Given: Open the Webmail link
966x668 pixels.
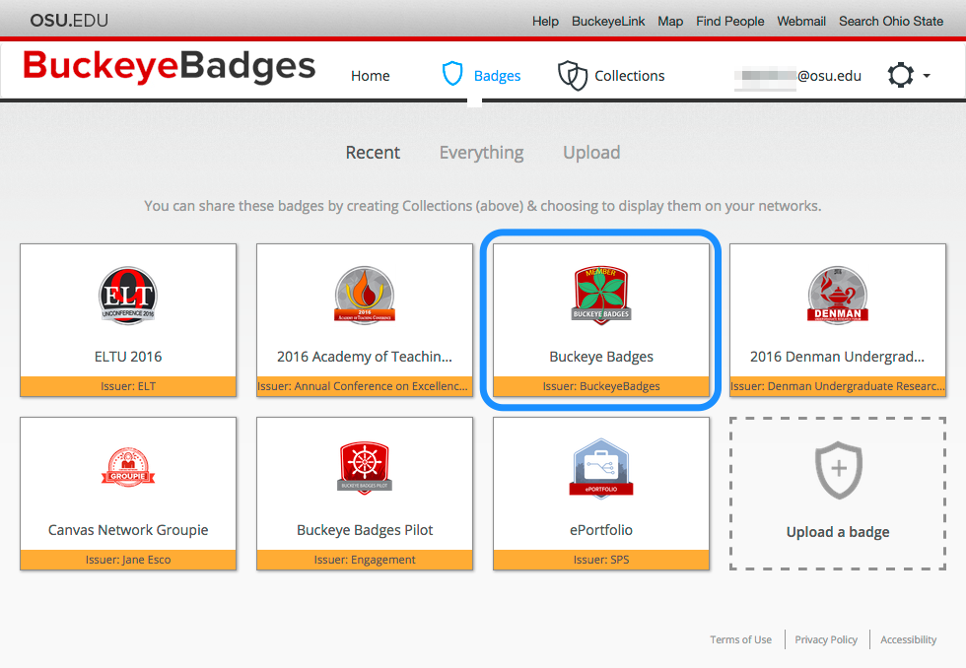Looking at the screenshot, I should point(800,21).
